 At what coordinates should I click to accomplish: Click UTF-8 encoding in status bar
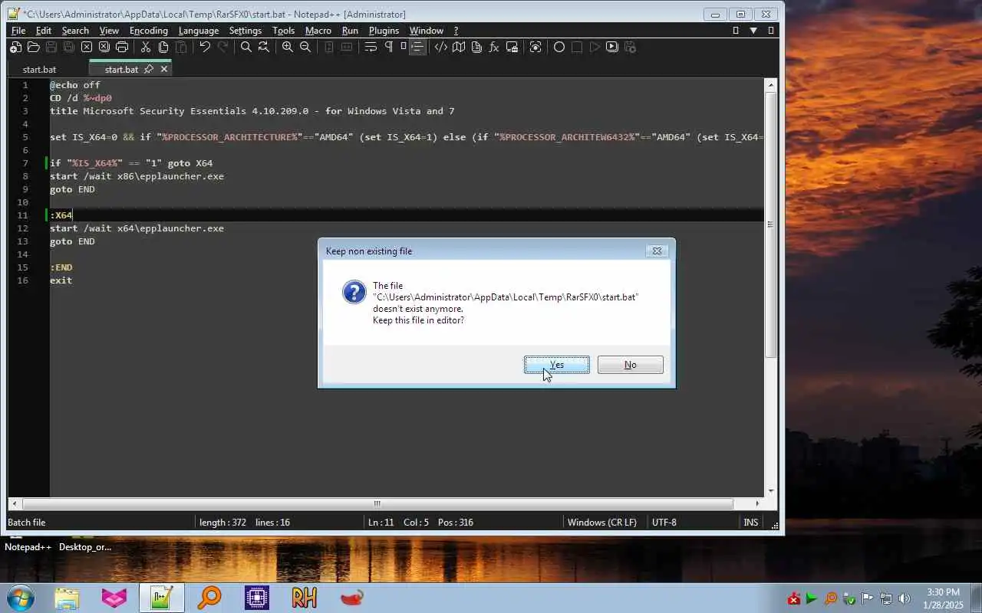[x=664, y=523]
